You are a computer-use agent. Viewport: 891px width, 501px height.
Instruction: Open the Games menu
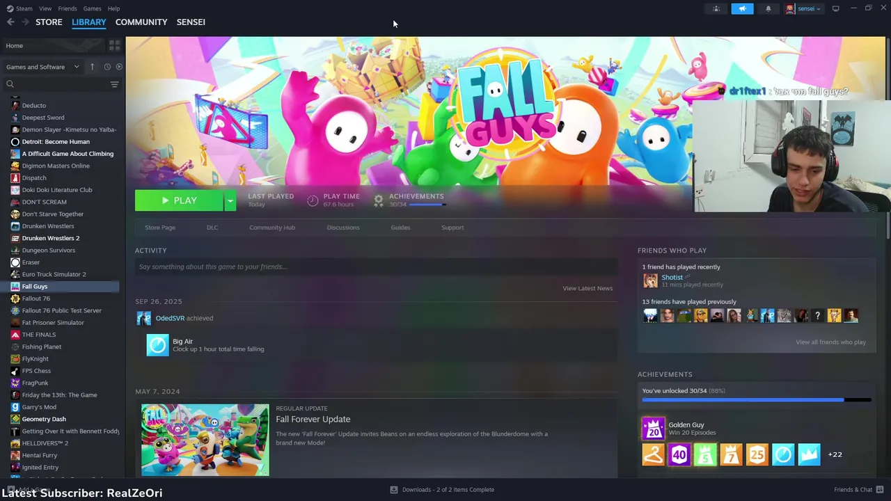tap(92, 8)
